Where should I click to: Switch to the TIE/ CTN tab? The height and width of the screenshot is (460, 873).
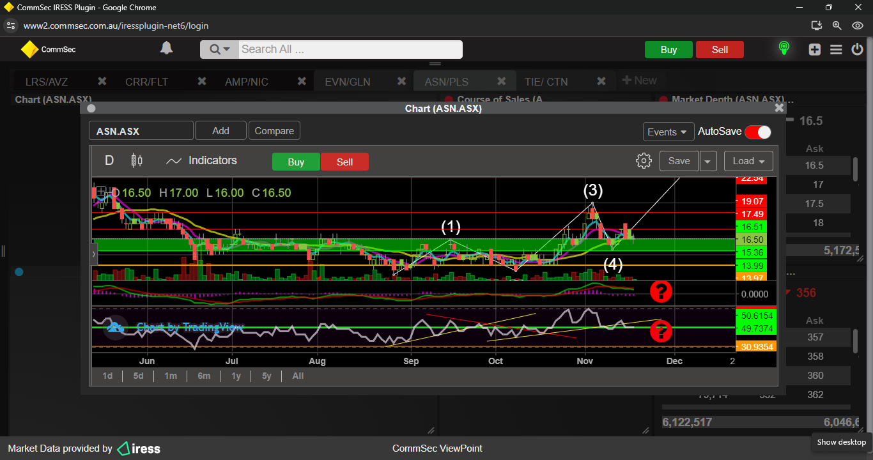point(546,82)
